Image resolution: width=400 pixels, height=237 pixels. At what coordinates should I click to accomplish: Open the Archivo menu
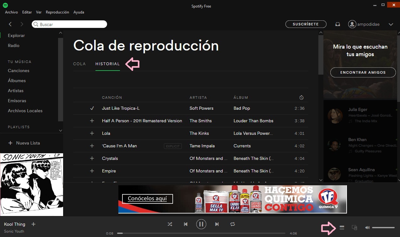[x=11, y=12]
